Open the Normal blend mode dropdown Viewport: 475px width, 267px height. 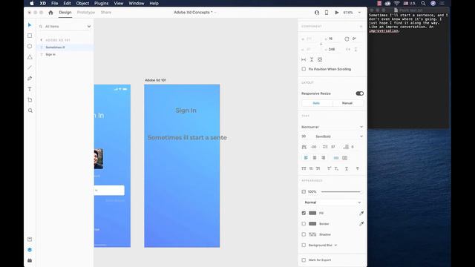click(x=332, y=202)
